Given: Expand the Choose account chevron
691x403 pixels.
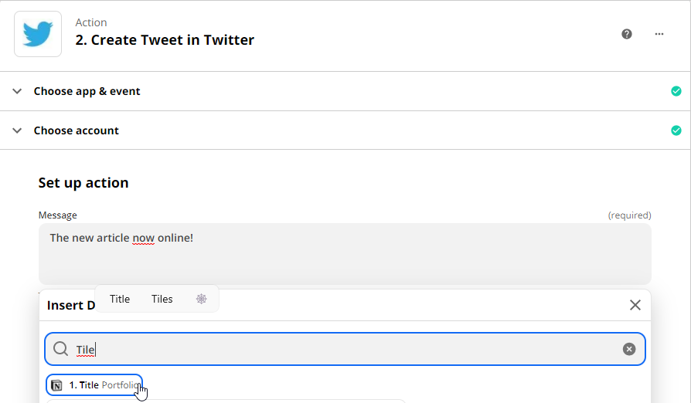Looking at the screenshot, I should click(x=17, y=130).
